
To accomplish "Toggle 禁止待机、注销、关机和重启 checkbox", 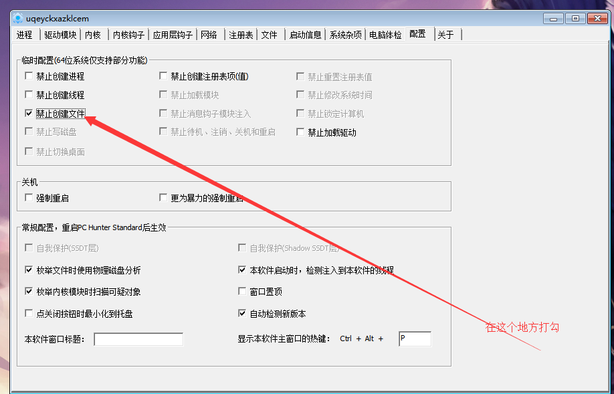I will [x=163, y=132].
